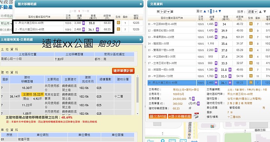Click parking icon next to unit price 33.8
The image size is (270, 142).
pos(230,70)
